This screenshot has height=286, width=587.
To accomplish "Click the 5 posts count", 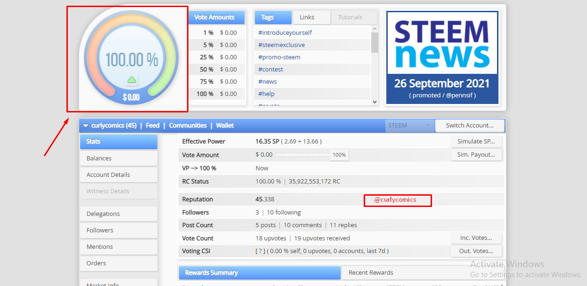I will tap(266, 225).
